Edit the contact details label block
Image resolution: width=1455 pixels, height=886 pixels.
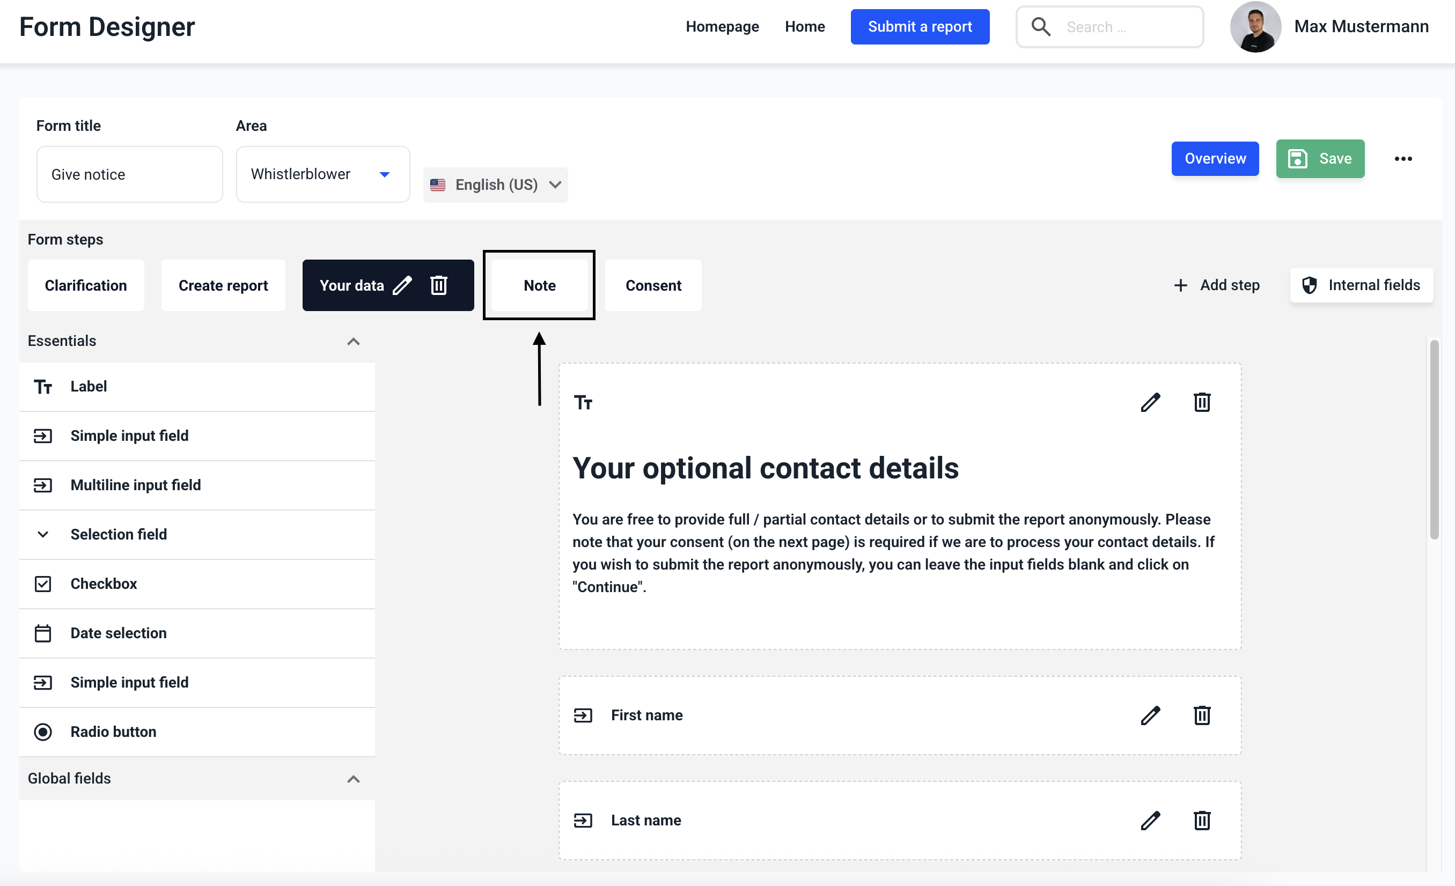click(x=1150, y=403)
